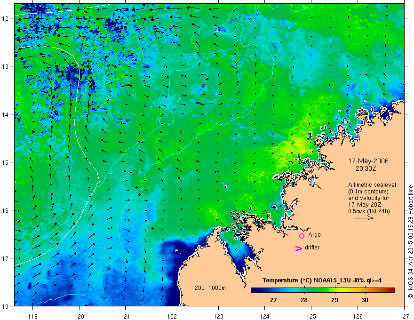Click the '29' color bar tick label
Image resolution: width=414 pixels, height=320 pixels.
tap(334, 300)
